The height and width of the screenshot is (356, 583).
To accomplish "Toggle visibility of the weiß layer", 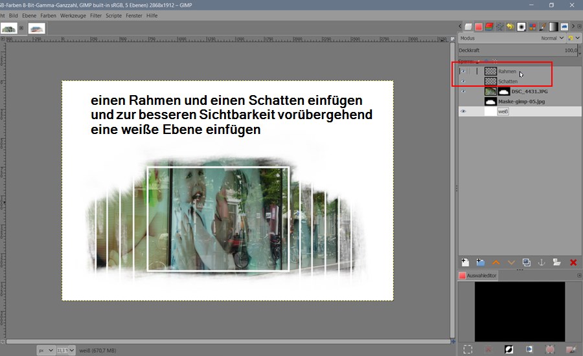I will tap(463, 111).
